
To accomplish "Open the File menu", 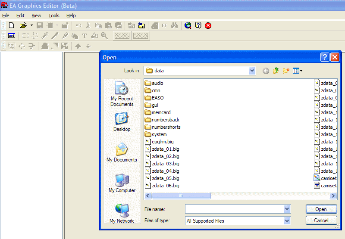I will pyautogui.click(x=6, y=16).
